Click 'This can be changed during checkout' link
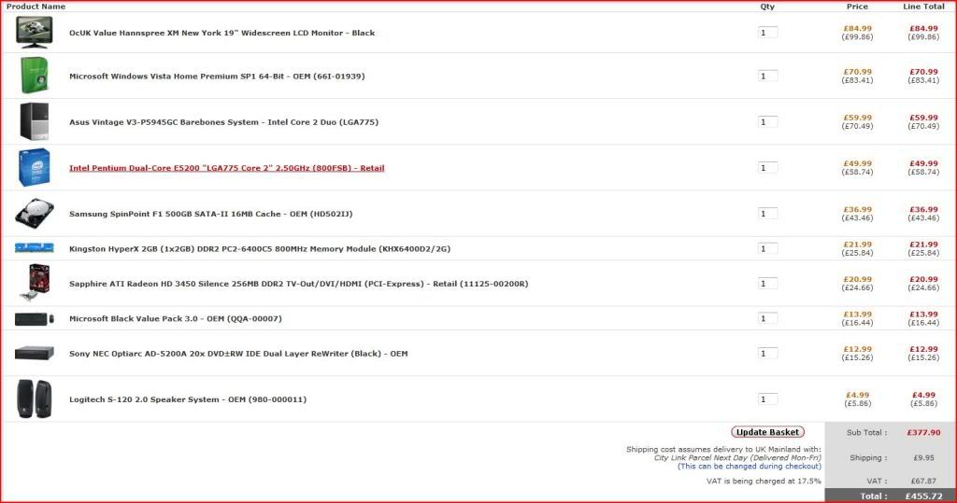The image size is (957, 503). [x=750, y=467]
